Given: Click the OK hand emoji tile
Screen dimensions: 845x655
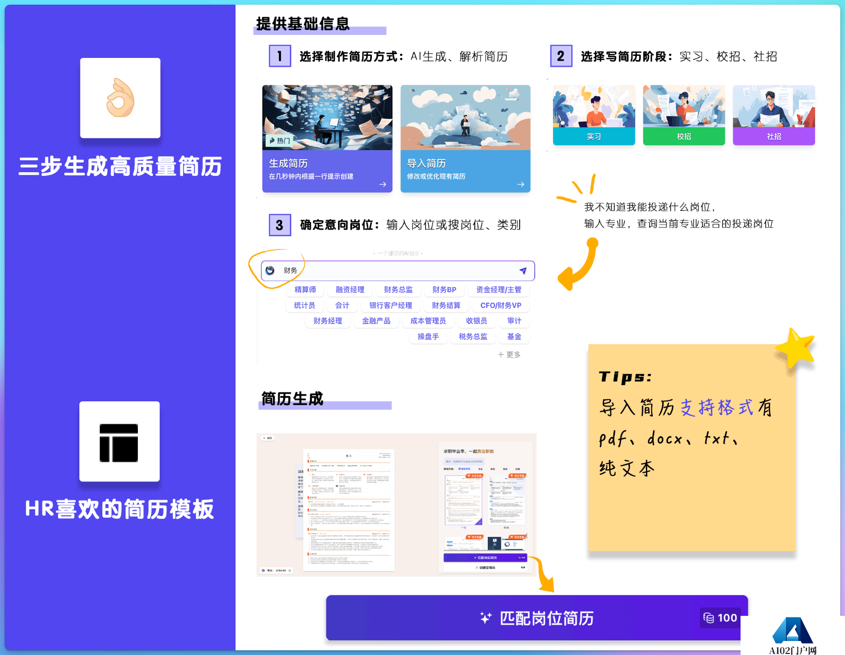Looking at the screenshot, I should [120, 98].
